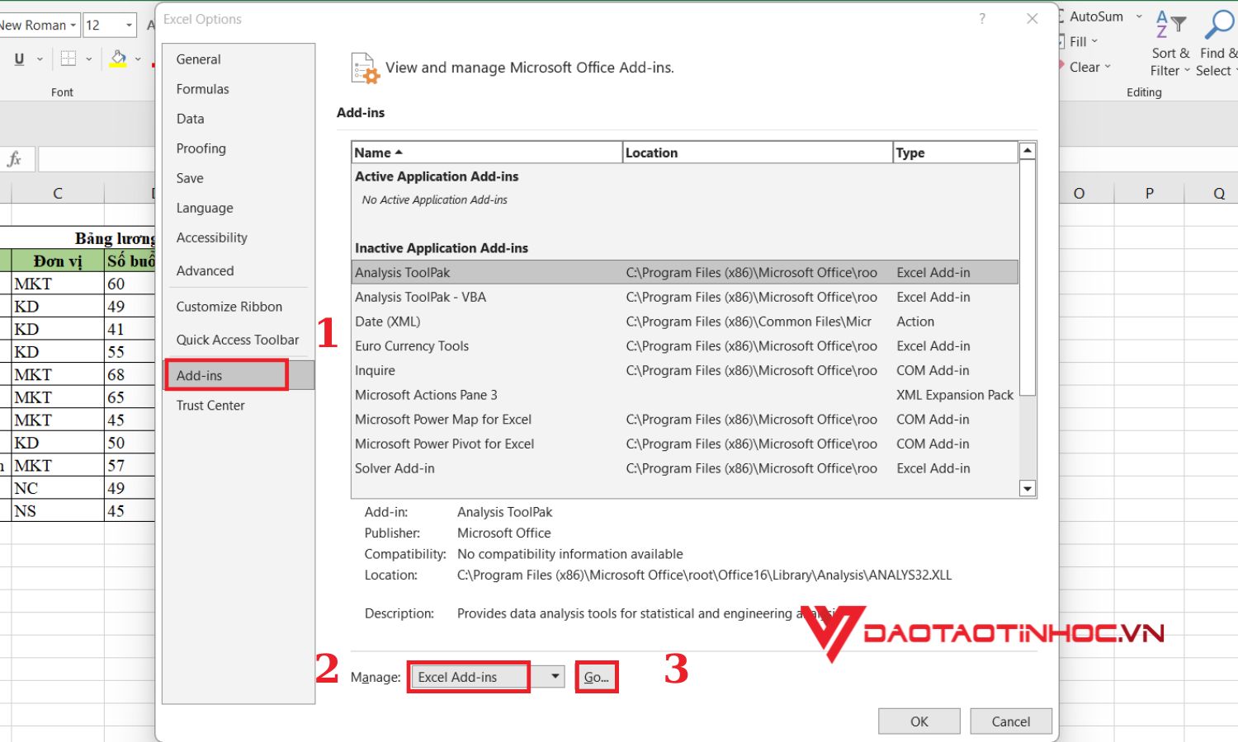Select the Date (XML) add-in row
Viewport: 1238px width, 742px height.
point(685,322)
